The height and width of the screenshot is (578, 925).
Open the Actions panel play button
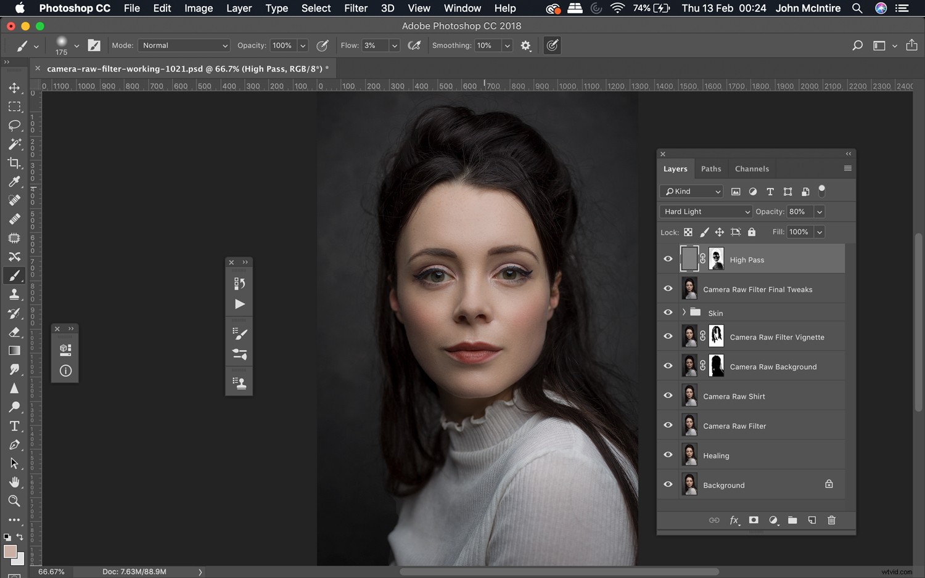coord(239,304)
